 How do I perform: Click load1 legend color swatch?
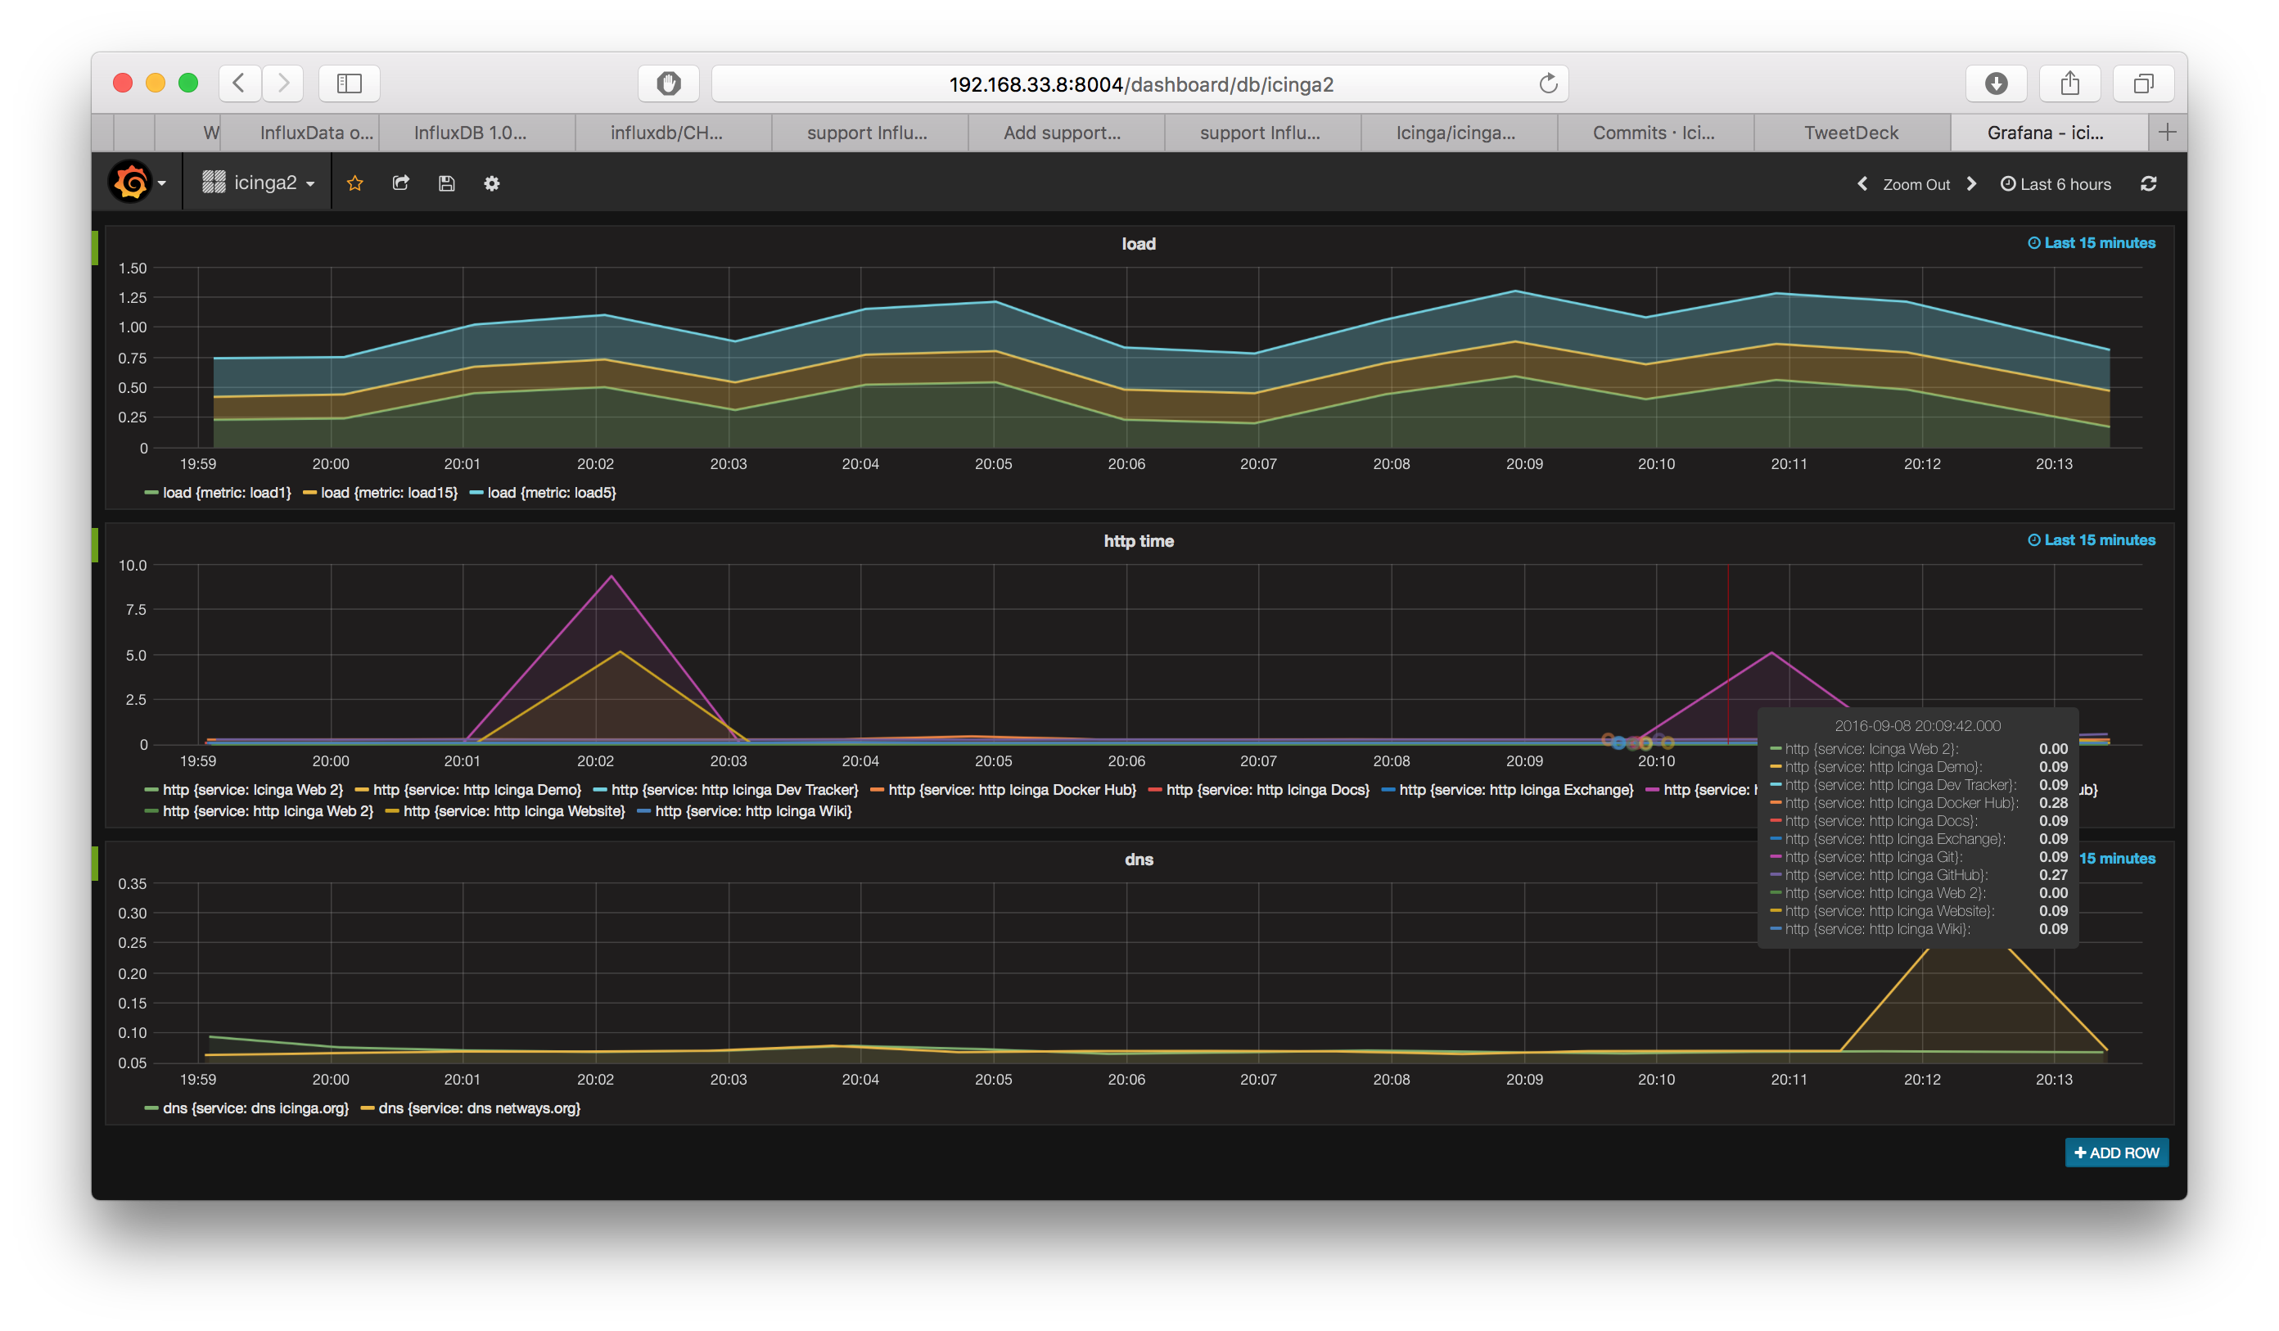tap(151, 493)
